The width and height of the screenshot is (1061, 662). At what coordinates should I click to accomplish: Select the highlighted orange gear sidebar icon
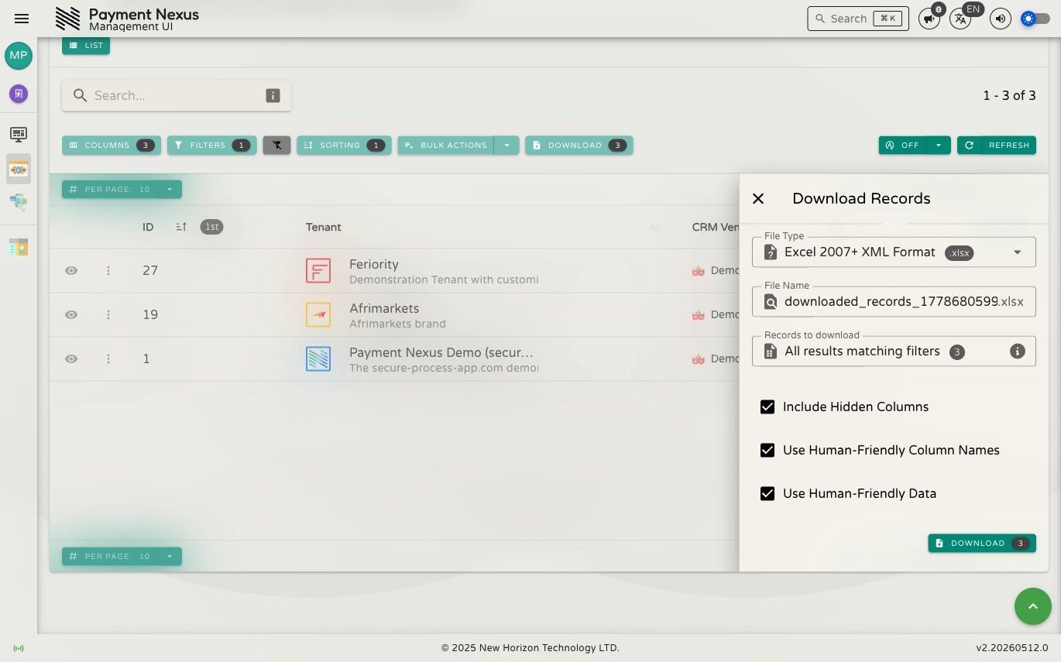[x=19, y=169]
